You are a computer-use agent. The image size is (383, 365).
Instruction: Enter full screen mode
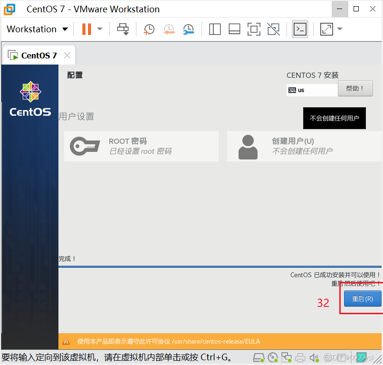(254, 29)
